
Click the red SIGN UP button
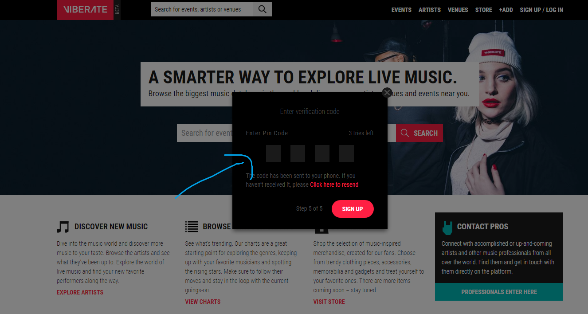coord(353,209)
